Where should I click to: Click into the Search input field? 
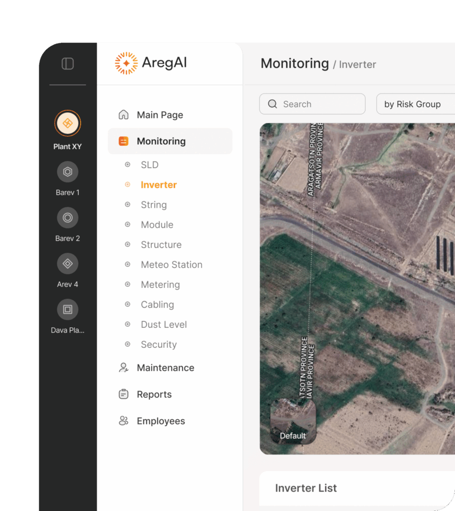tap(319, 104)
